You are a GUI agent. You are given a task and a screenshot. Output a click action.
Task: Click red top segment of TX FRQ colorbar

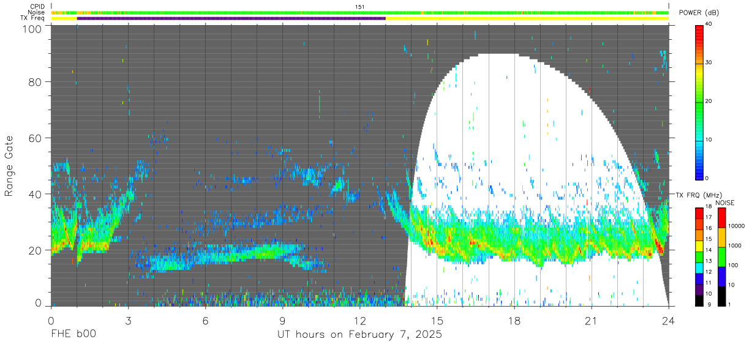(x=700, y=213)
